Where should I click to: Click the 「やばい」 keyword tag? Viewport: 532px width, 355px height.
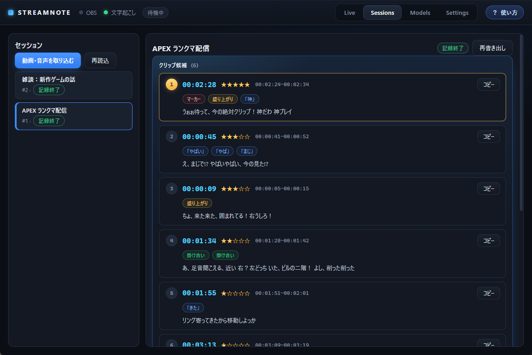(195, 151)
